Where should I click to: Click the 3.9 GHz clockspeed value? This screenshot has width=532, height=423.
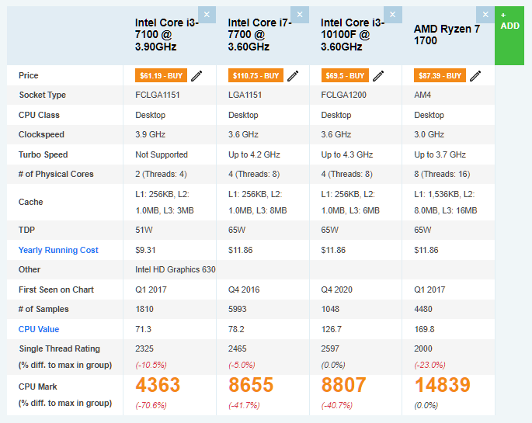coord(151,134)
